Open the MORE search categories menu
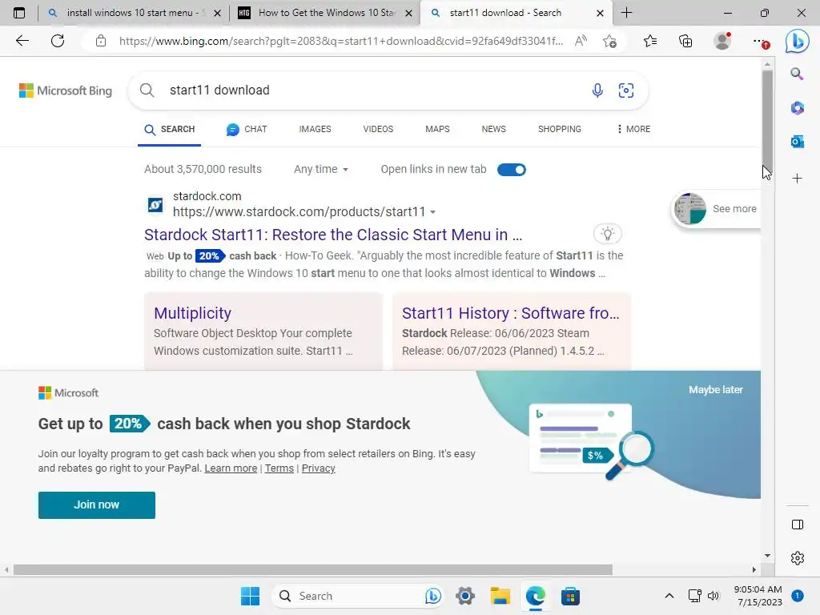This screenshot has width=820, height=615. pyautogui.click(x=633, y=129)
